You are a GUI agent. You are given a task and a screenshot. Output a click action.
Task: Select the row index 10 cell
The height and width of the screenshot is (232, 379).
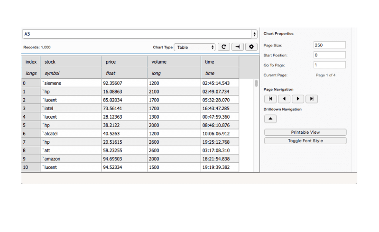pyautogui.click(x=31, y=167)
